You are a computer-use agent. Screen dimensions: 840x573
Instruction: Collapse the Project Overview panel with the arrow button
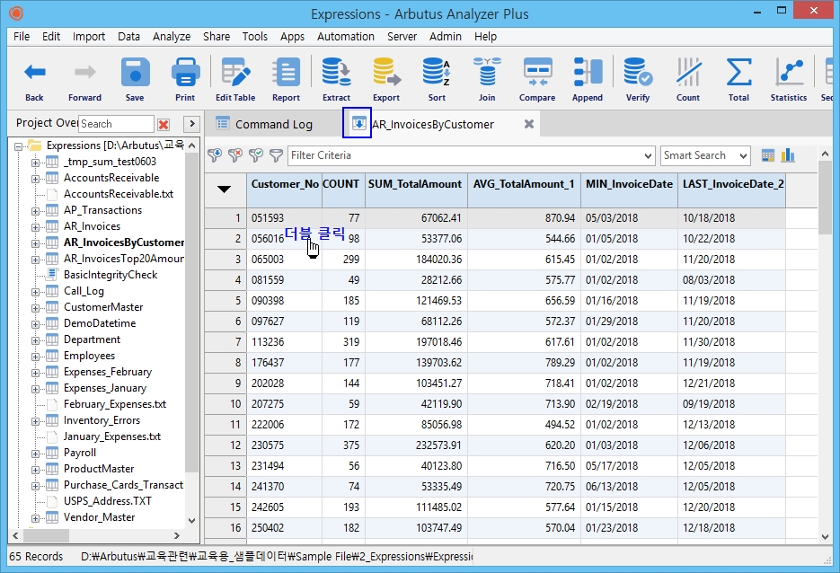191,124
